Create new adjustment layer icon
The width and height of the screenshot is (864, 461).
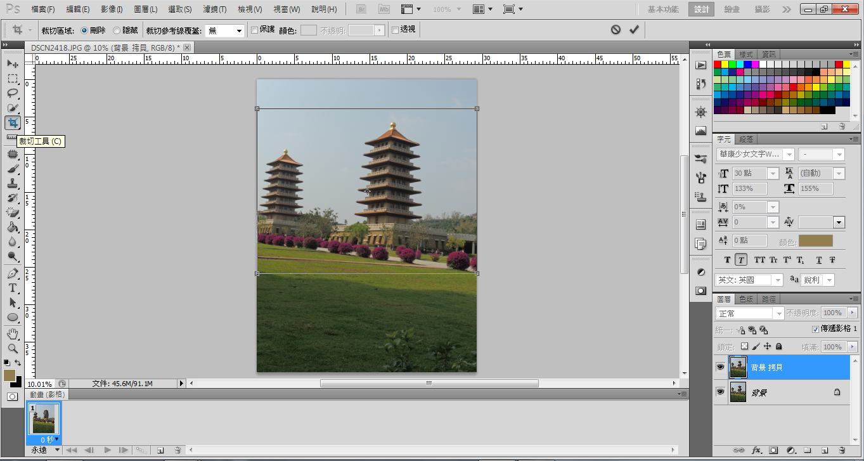pyautogui.click(x=791, y=450)
